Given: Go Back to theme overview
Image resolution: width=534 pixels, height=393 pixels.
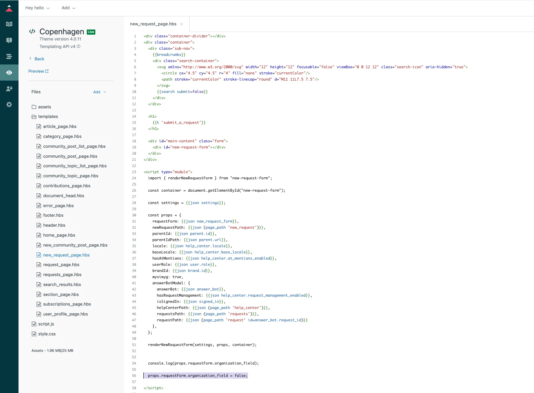Looking at the screenshot, I should click(37, 59).
